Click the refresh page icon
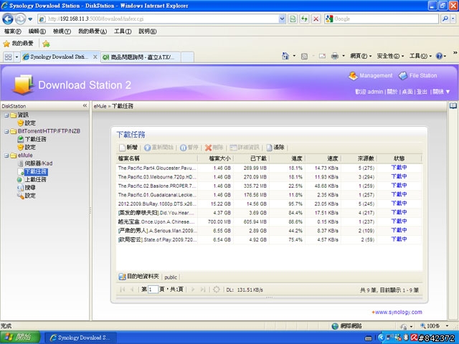This screenshot has width=459, height=344. point(304,19)
